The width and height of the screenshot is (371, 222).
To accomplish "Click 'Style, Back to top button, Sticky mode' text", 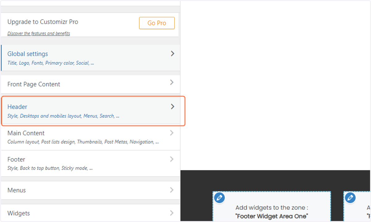I will click(50, 168).
